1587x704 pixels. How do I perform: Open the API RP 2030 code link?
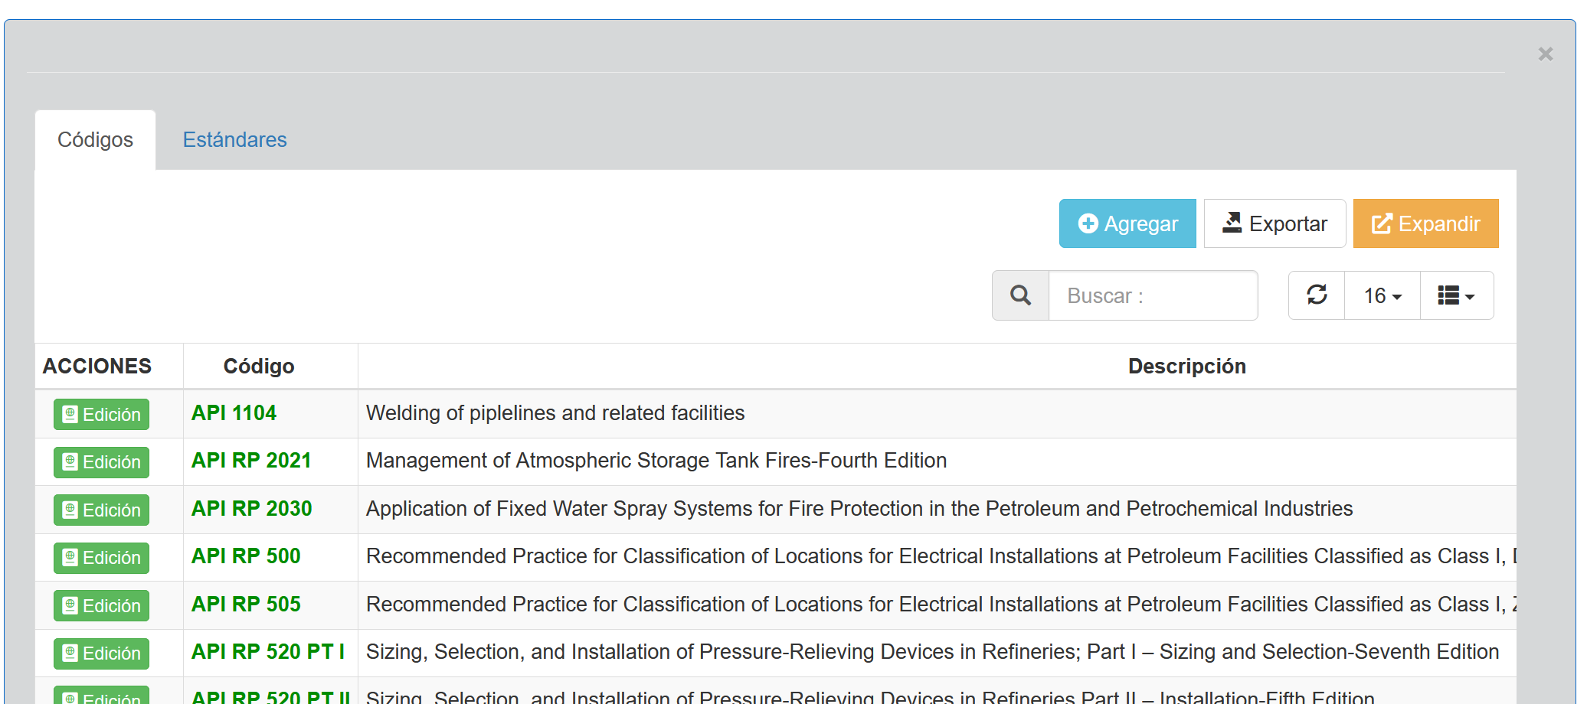pos(251,509)
